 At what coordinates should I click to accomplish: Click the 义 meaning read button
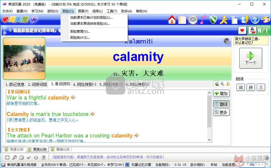pos(261,87)
